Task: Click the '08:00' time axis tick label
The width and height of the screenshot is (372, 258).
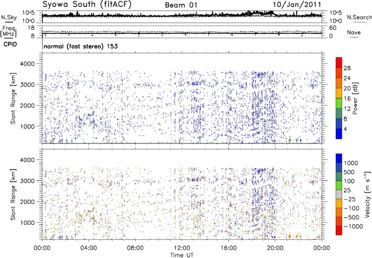Action: click(x=135, y=248)
